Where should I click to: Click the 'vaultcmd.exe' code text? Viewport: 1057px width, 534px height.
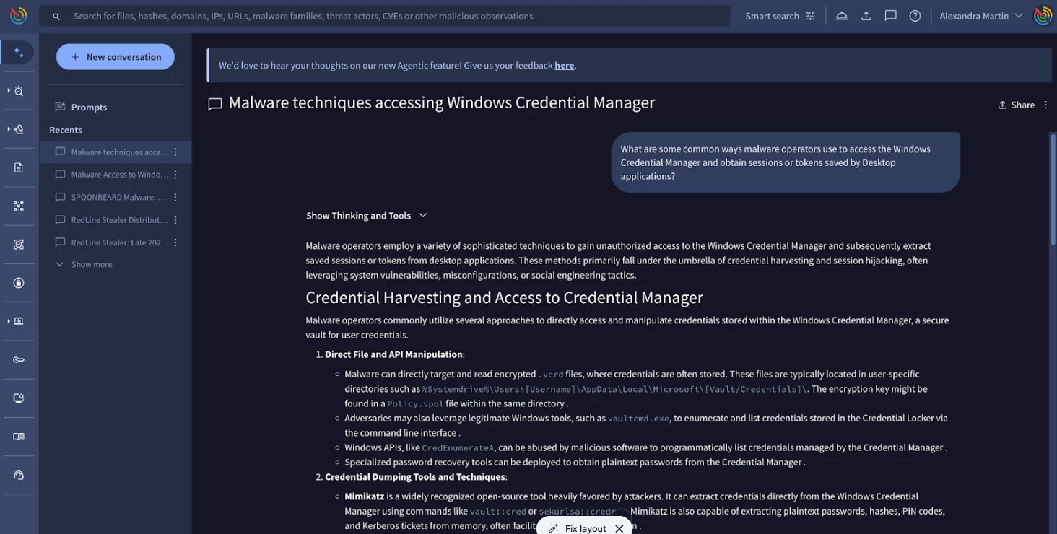click(638, 418)
